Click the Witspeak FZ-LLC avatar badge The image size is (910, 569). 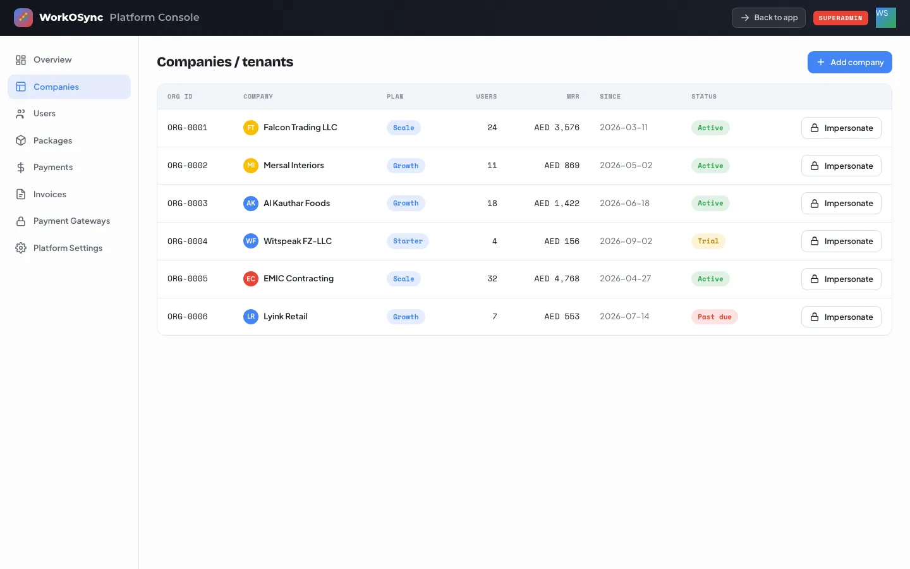251,241
